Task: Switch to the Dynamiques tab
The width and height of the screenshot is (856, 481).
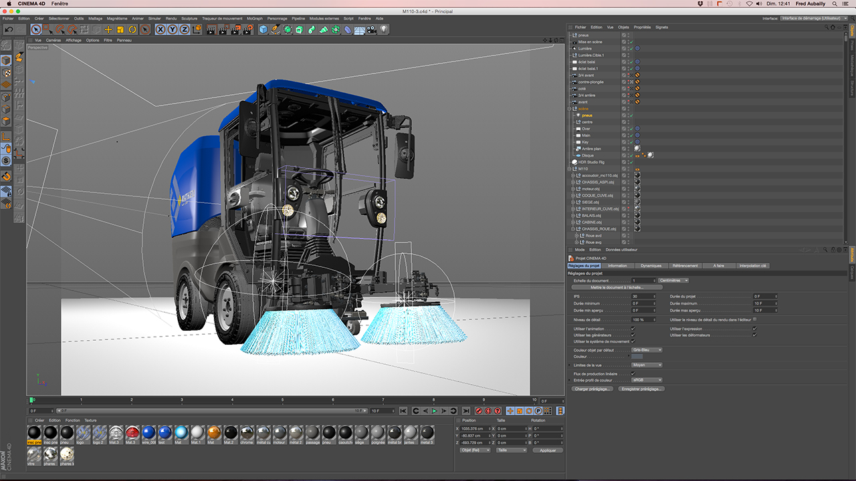Action: [x=651, y=266]
